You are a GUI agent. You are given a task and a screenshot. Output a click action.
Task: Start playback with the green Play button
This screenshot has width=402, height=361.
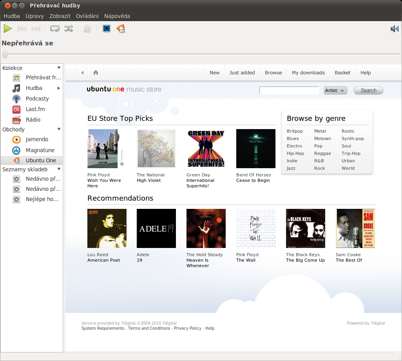8,29
